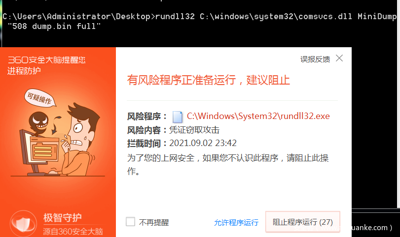Tick the 不再提醒 checkbox

point(130,222)
